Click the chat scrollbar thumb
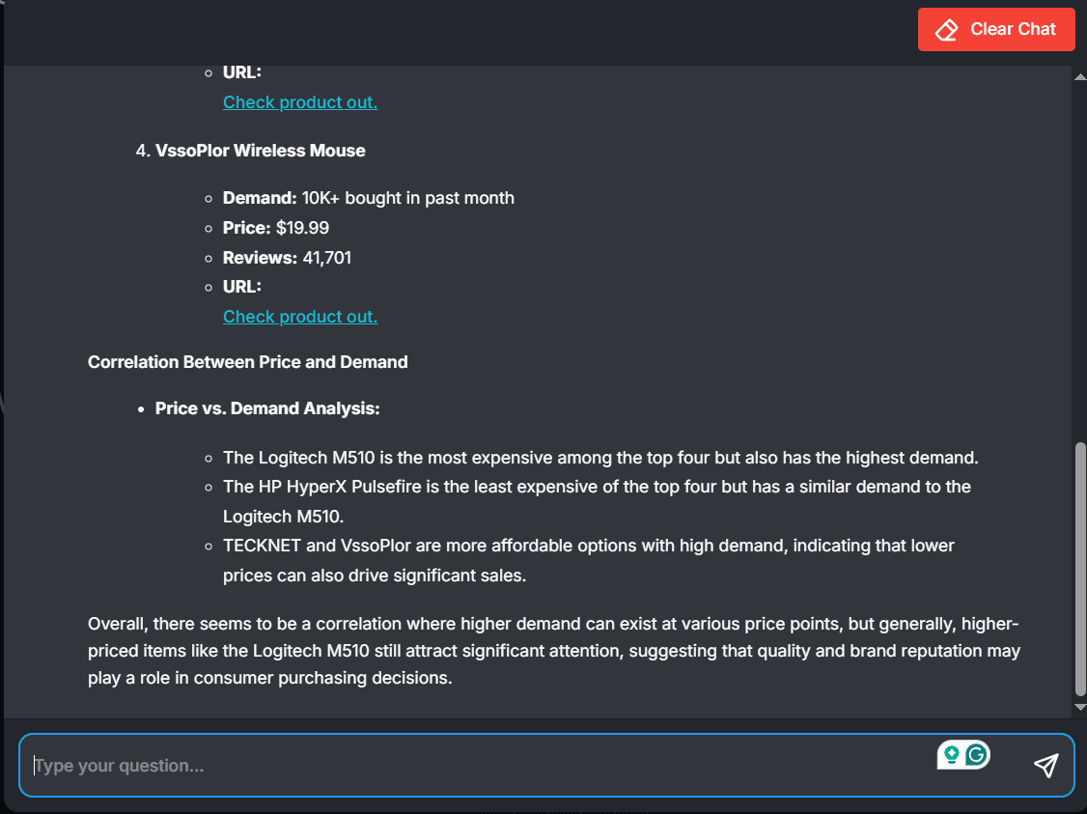Screen dimensions: 1087x814 pyautogui.click(x=1080, y=569)
